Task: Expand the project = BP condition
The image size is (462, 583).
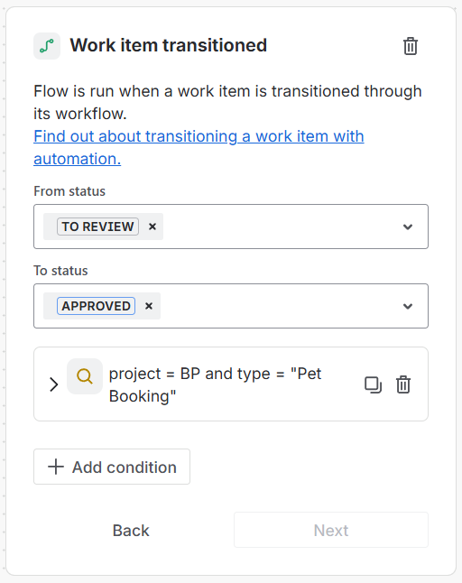Action: pyautogui.click(x=54, y=384)
